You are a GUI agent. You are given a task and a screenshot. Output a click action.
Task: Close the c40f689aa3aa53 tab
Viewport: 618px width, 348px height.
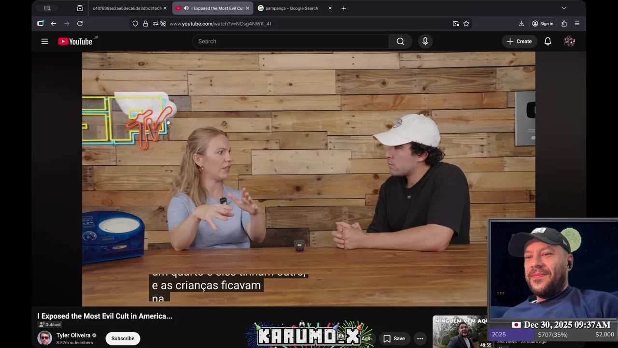coord(165,8)
